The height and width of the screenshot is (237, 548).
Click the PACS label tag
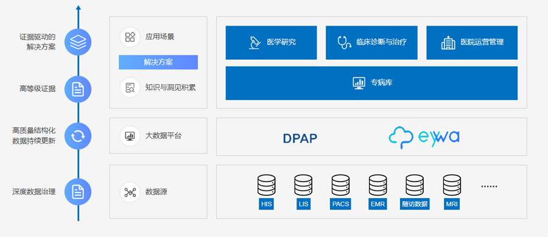[x=340, y=204]
